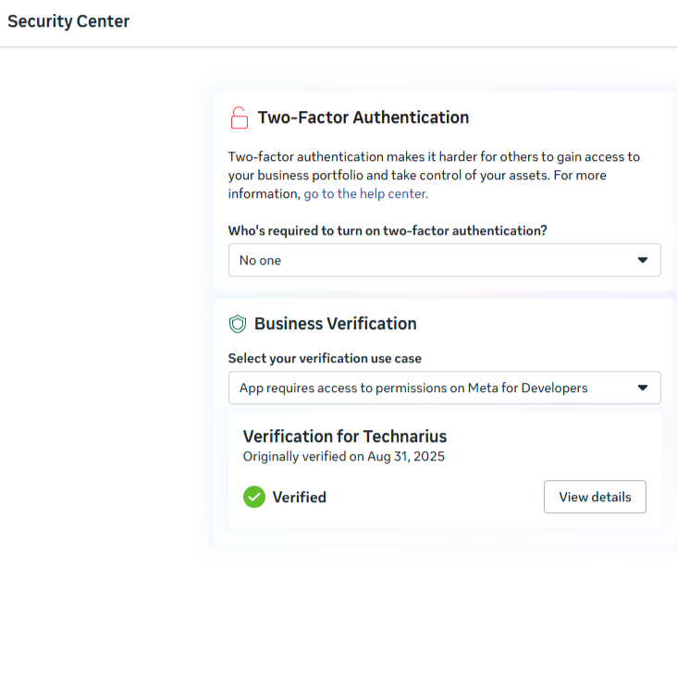Image resolution: width=677 pixels, height=677 pixels.
Task: Click the green Verified checkmark icon
Action: click(254, 497)
